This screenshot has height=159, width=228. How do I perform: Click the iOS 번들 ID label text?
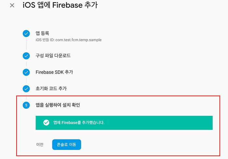pos(45,40)
